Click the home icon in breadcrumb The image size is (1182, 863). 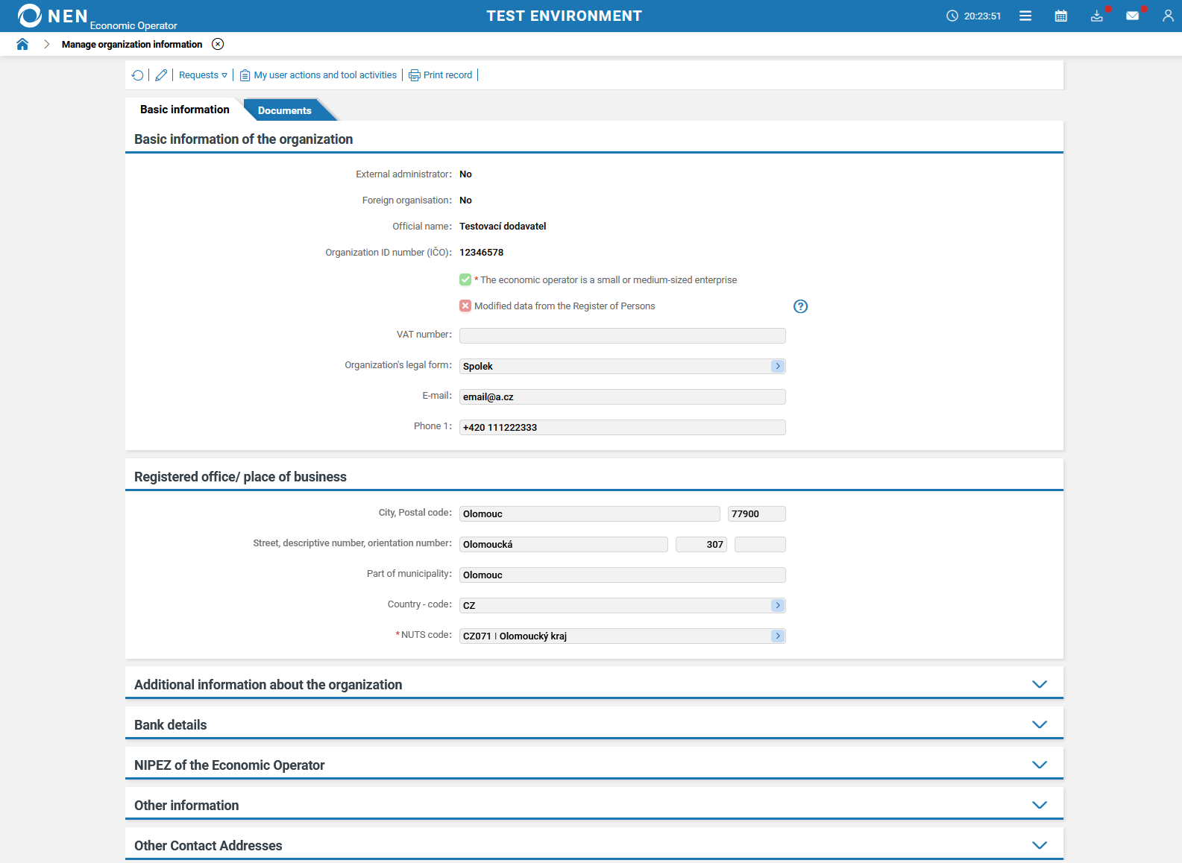[x=22, y=44]
